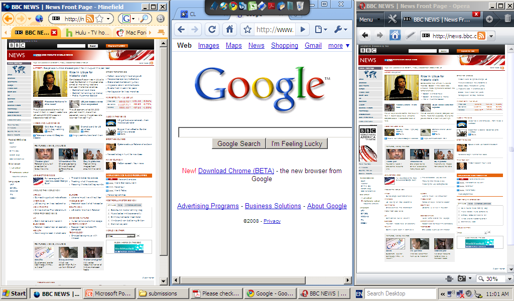Click the Chrome horizontal scrollbar thumb

point(243,280)
